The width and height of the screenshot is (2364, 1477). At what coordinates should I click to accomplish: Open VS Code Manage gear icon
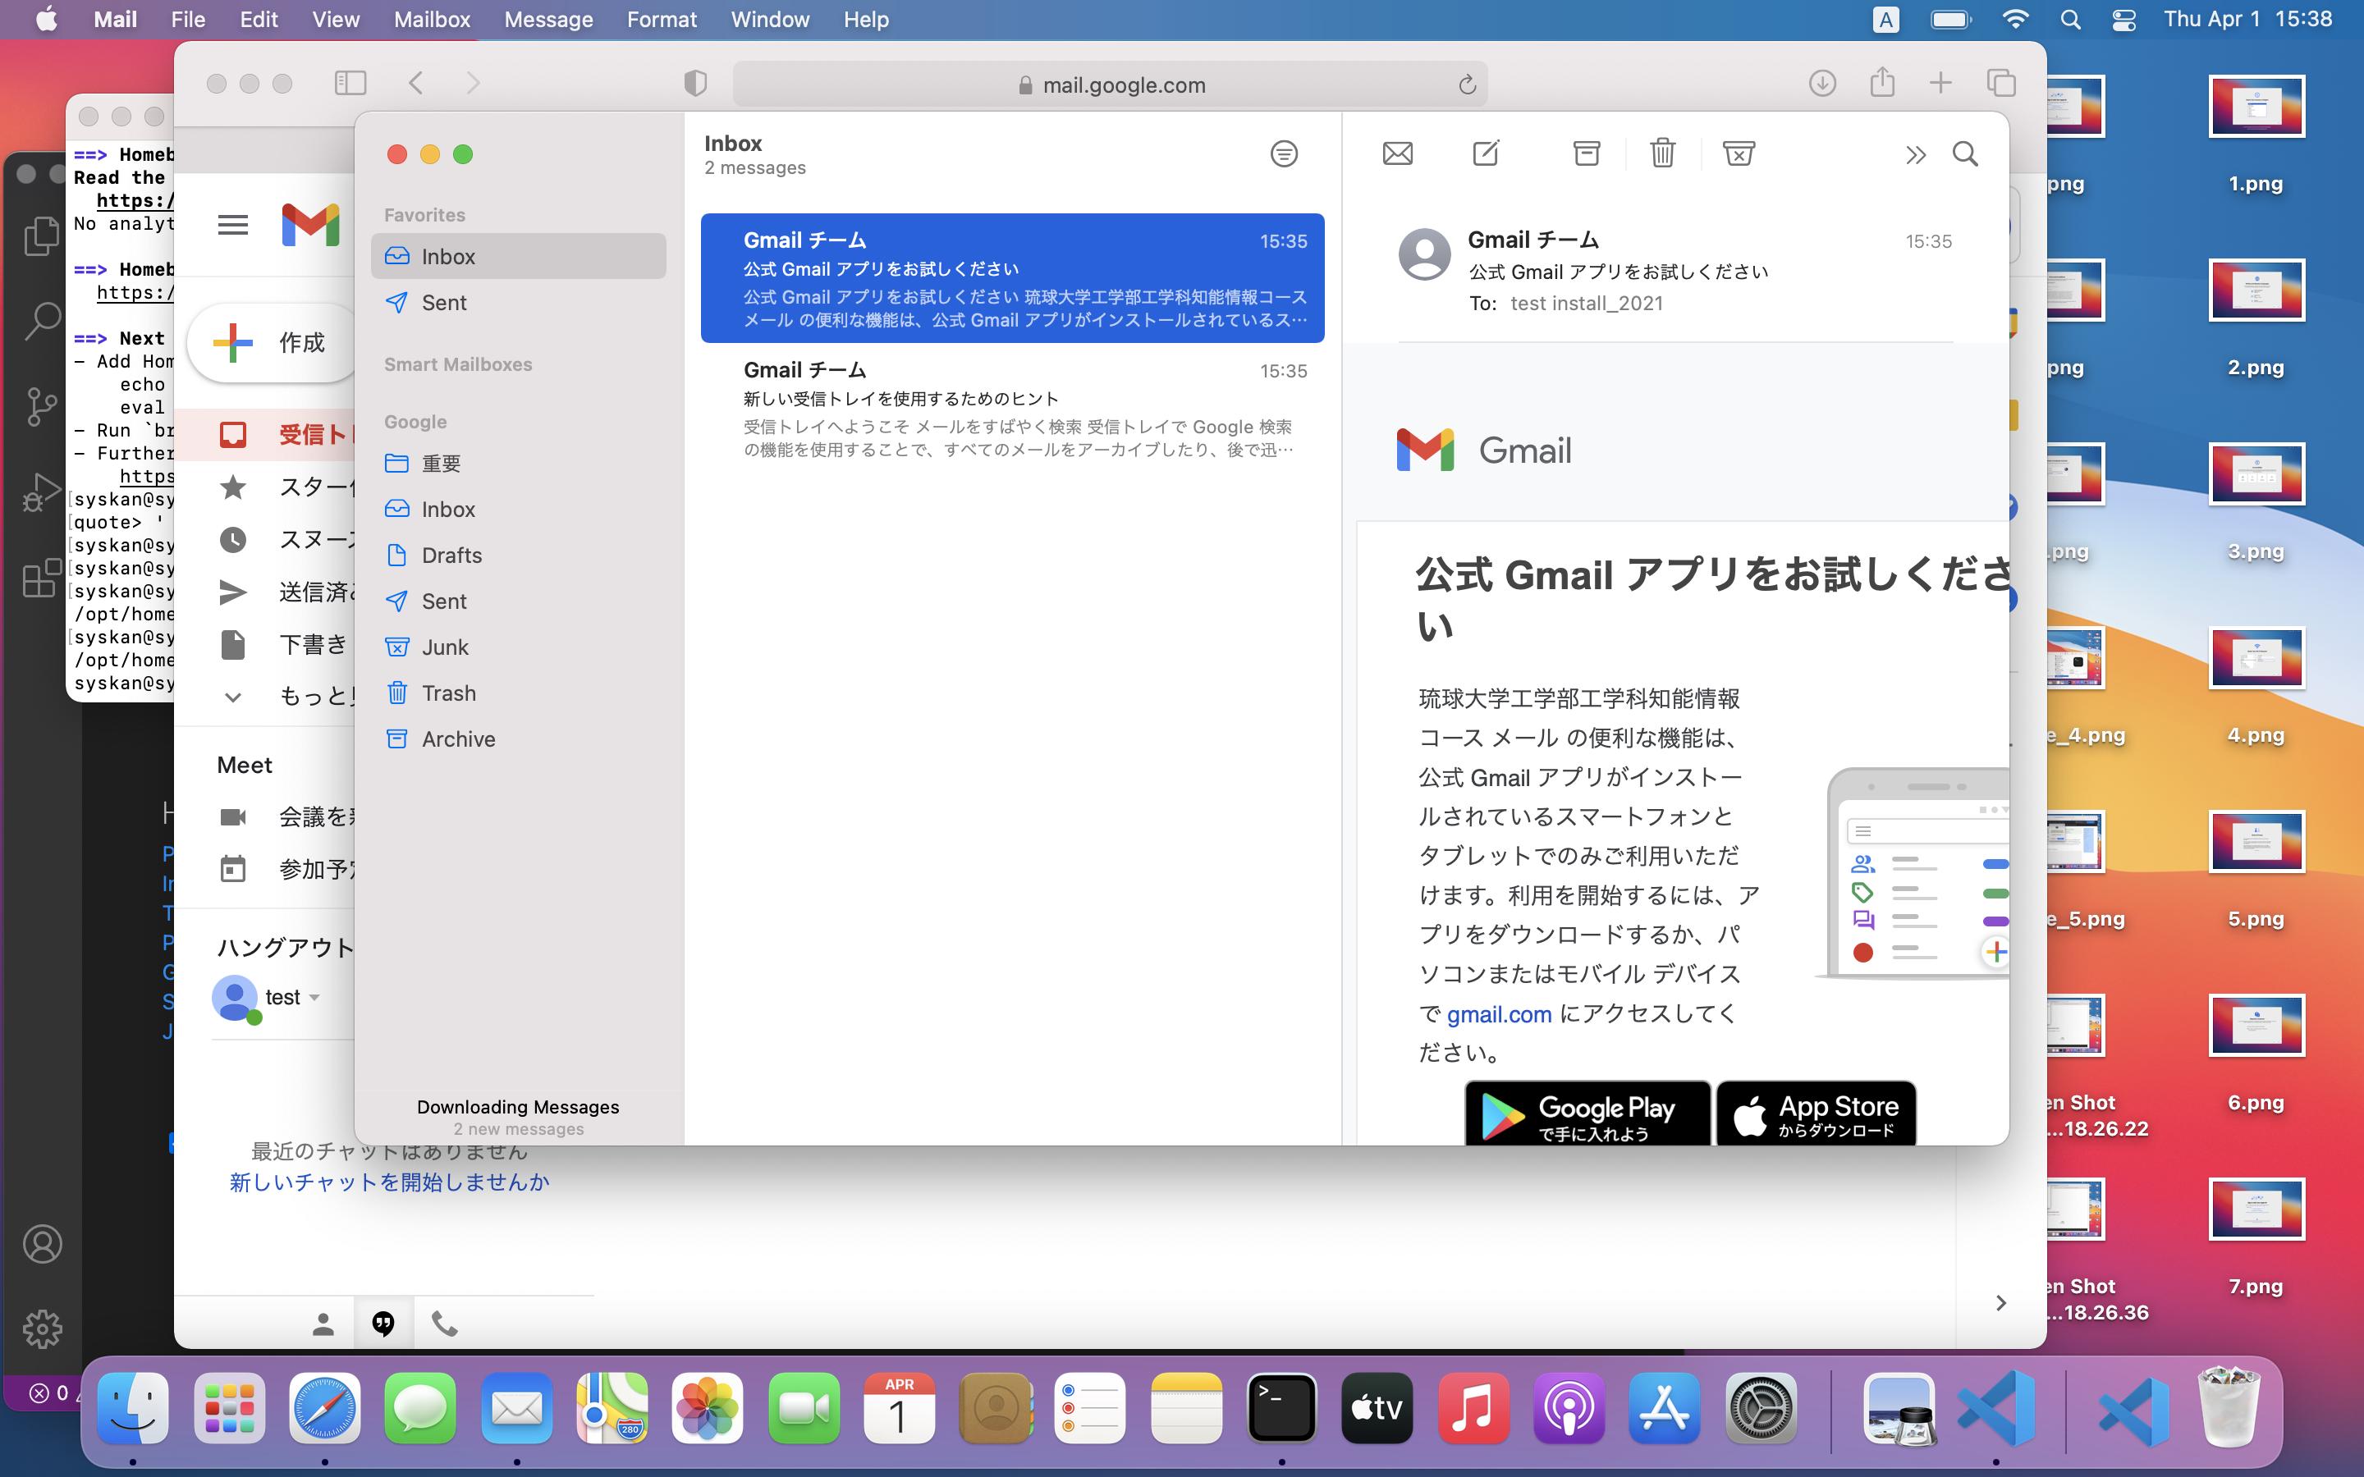pos(42,1328)
